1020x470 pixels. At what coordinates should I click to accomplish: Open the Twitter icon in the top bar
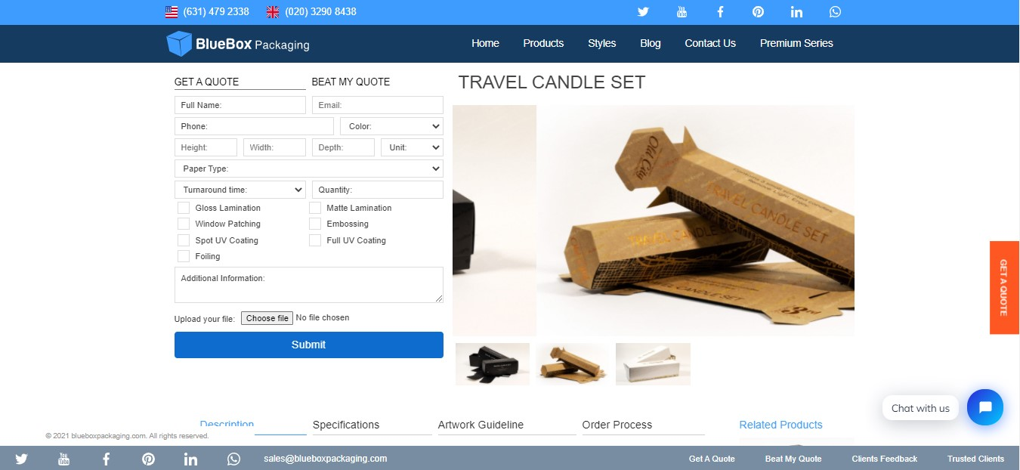click(643, 12)
